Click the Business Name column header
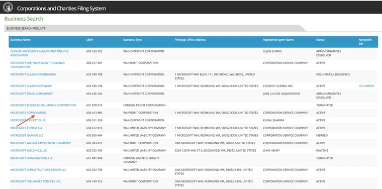 pyautogui.click(x=21, y=40)
